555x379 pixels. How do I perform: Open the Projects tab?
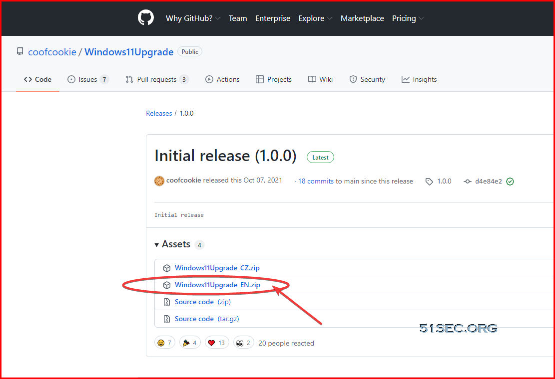coord(274,79)
